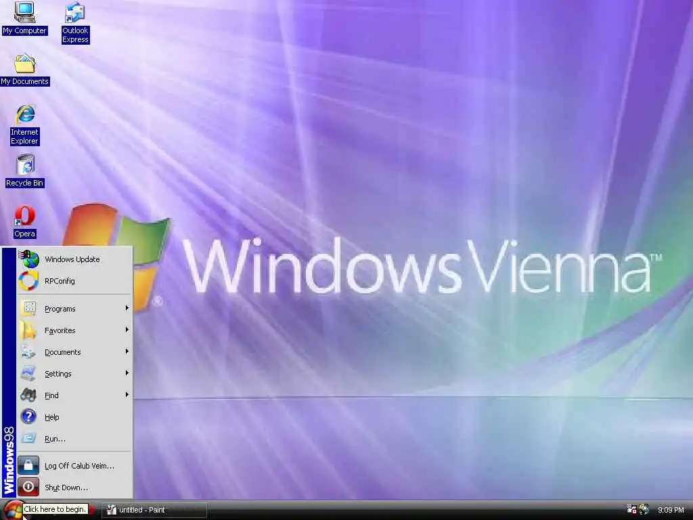693x520 pixels.
Task: Expand the Favorites submenu arrow
Action: 127,330
